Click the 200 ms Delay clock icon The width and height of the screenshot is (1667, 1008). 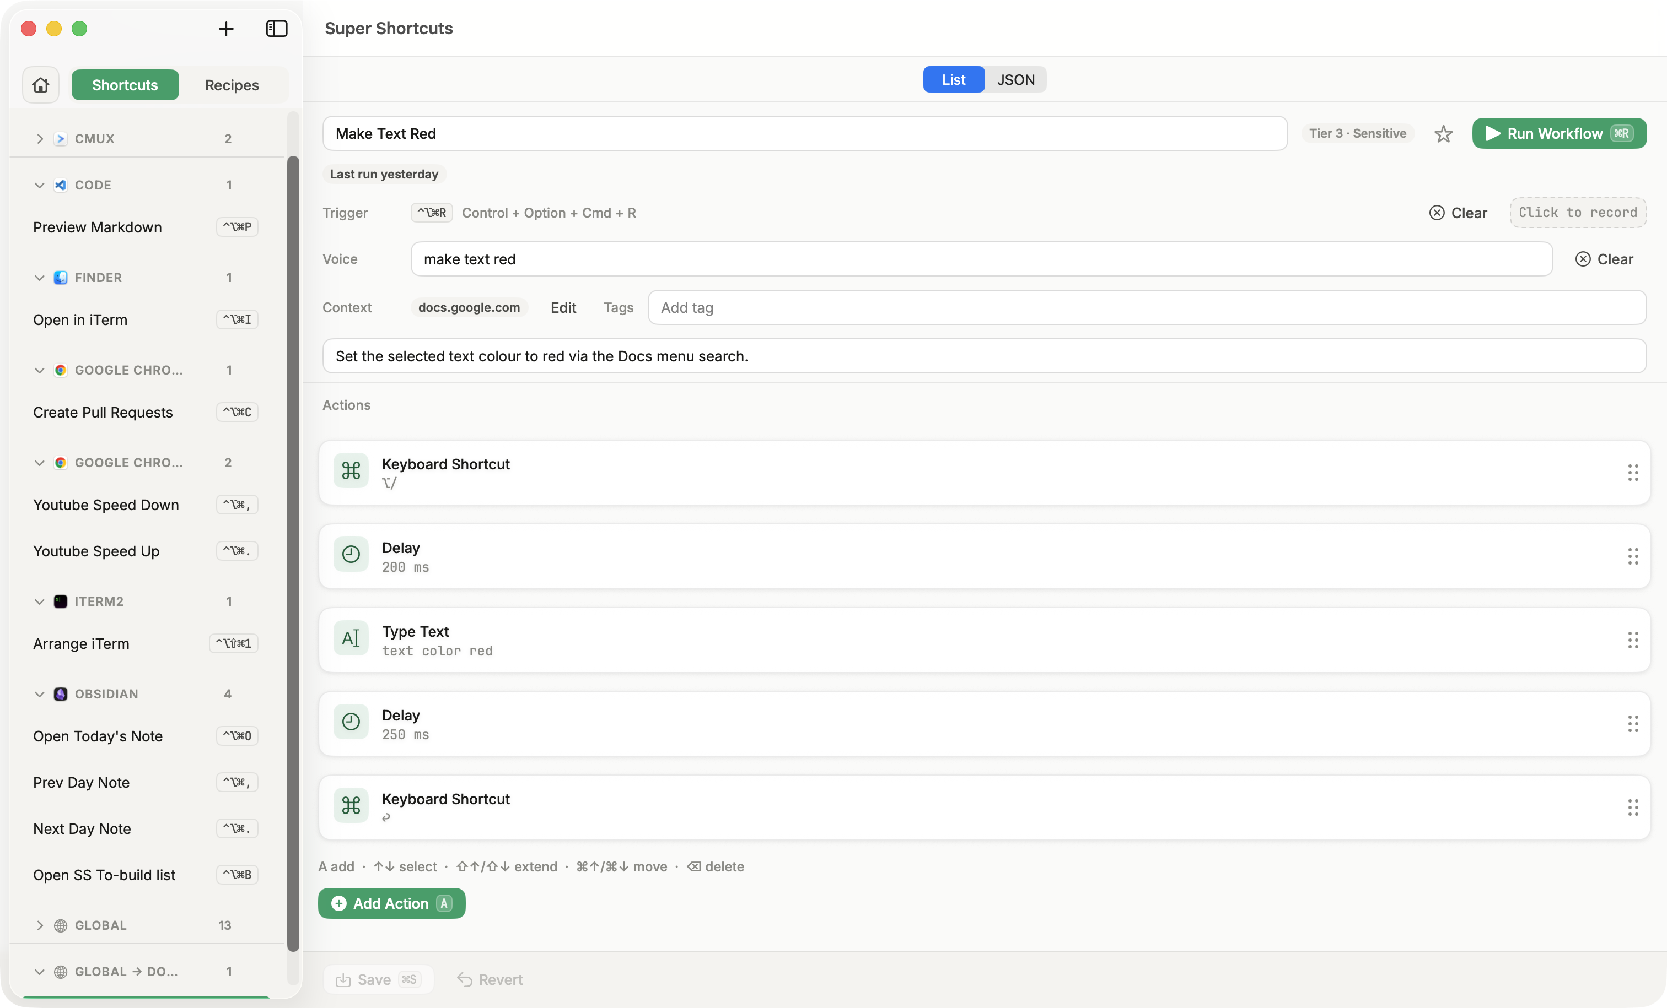coord(351,555)
